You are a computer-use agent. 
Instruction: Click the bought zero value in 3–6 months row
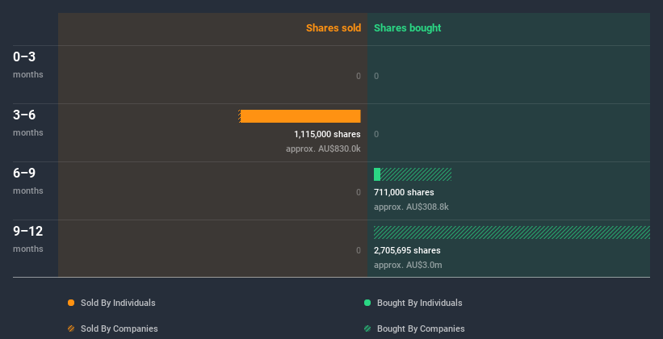coord(376,135)
